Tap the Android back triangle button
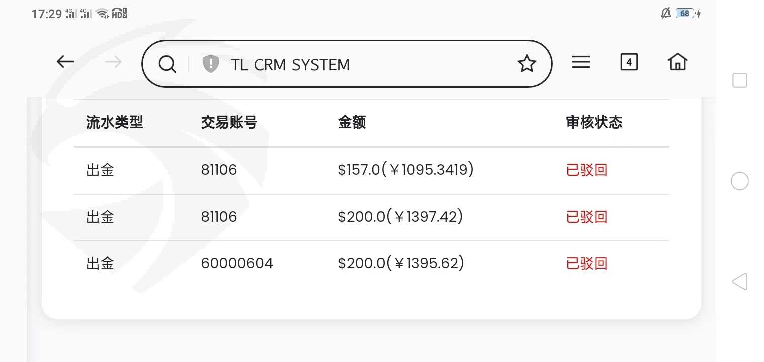Viewport: 764px width, 362px height. pyautogui.click(x=740, y=282)
